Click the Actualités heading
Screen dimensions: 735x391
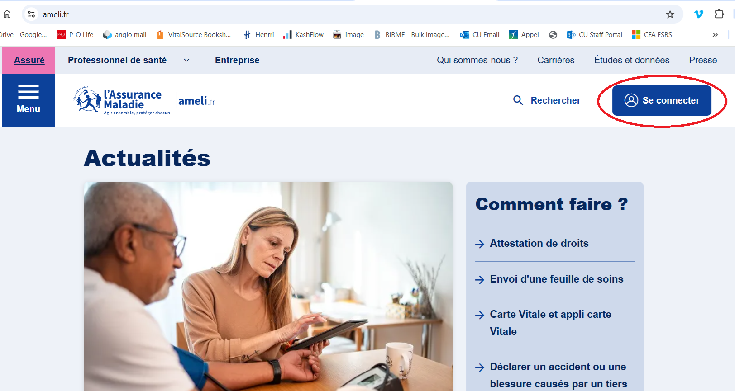pos(147,158)
